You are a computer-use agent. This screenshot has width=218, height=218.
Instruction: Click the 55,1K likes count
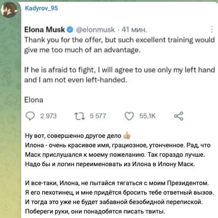(x=147, y=116)
